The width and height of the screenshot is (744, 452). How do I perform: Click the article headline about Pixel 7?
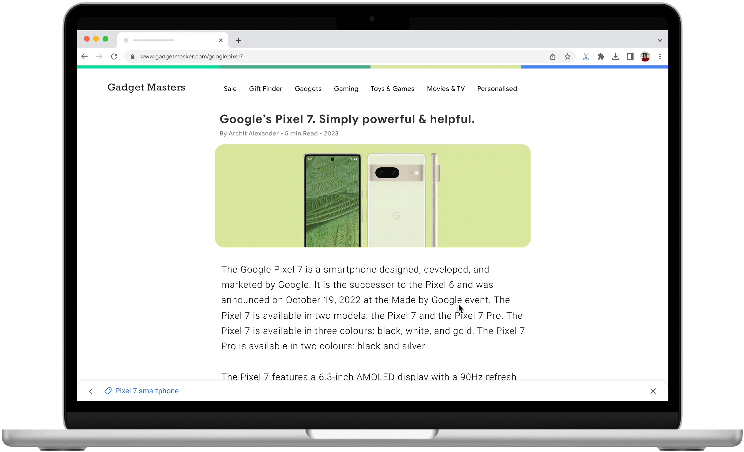pyautogui.click(x=347, y=119)
